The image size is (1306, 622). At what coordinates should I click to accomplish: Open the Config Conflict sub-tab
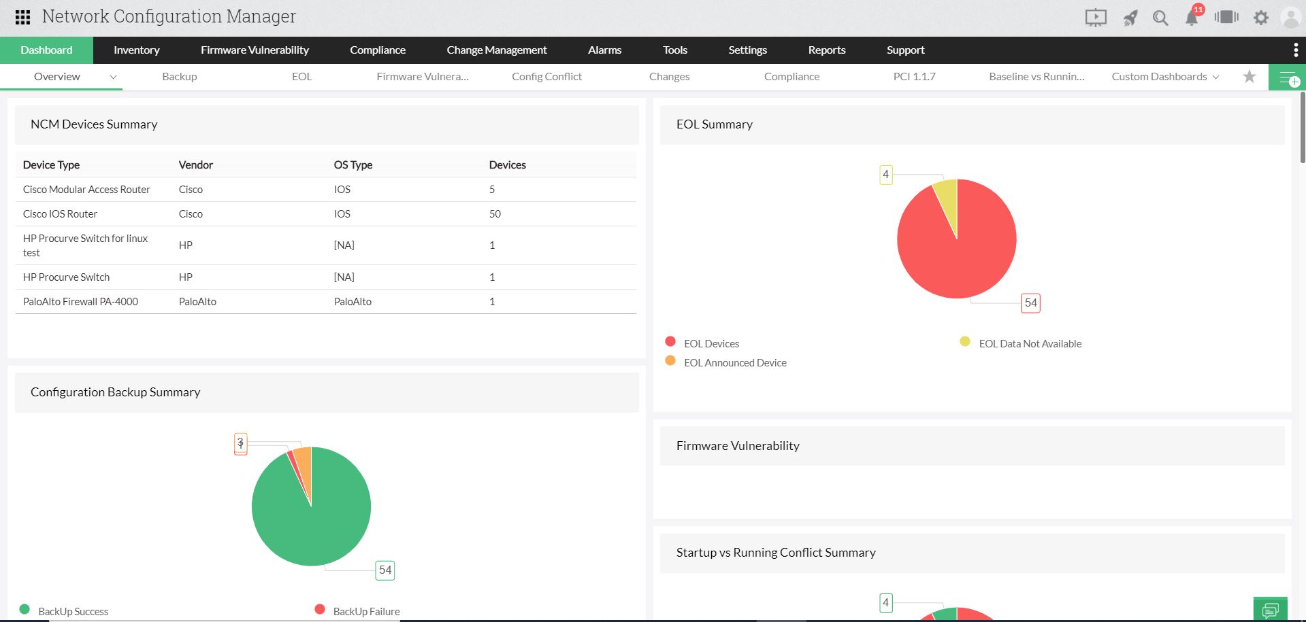click(546, 77)
